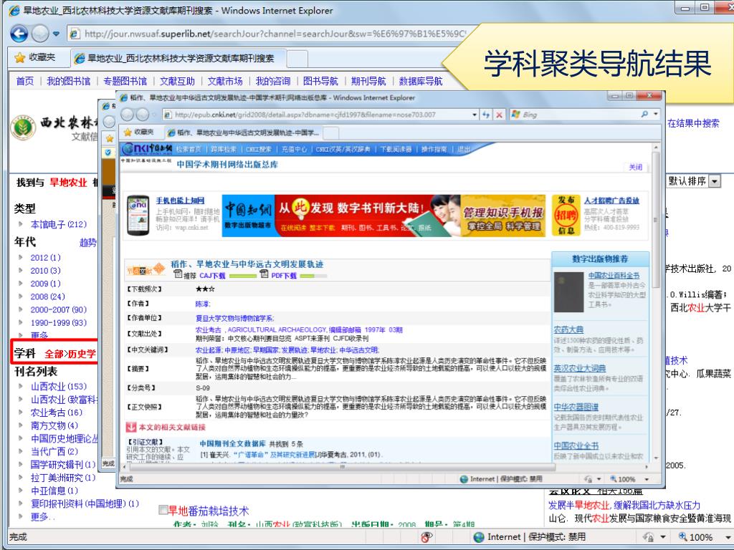Click the horizontal scrollbar in the CNKI window

click(x=342, y=467)
